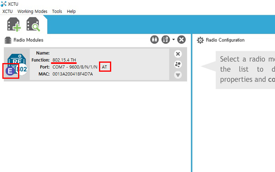The width and height of the screenshot is (275, 172).
Task: Click the MAC address 0013A200418F4D7A
Action: (x=73, y=74)
